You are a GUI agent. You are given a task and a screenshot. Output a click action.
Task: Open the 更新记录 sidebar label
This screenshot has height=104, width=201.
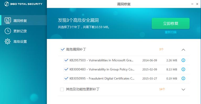coord(20,31)
